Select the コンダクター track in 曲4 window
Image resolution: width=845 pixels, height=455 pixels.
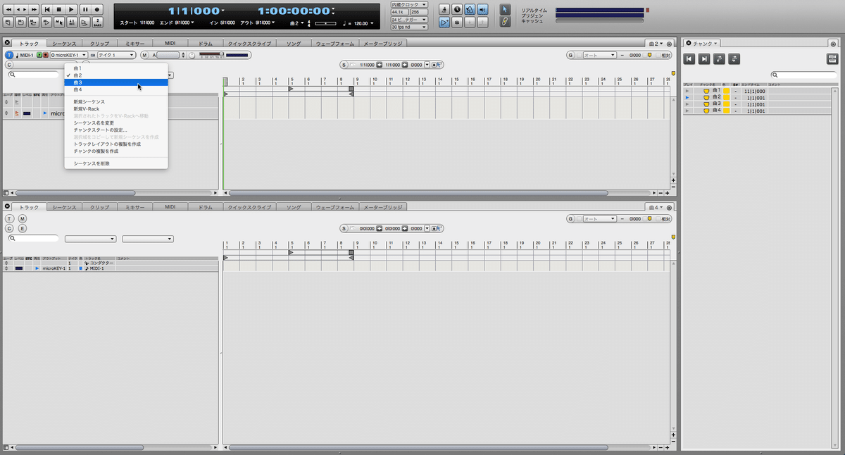pyautogui.click(x=101, y=263)
